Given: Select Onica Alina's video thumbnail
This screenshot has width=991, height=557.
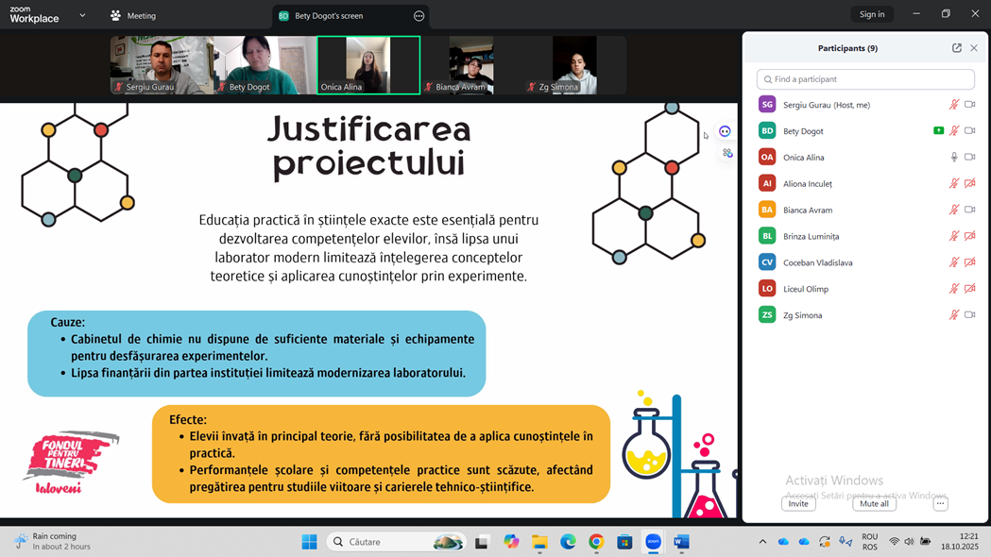Looking at the screenshot, I should coord(368,64).
